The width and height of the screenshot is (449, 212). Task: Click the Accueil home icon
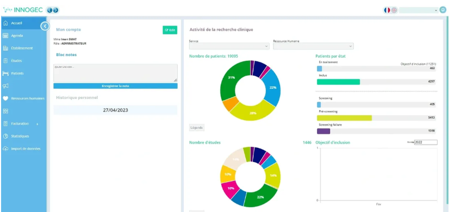tap(5, 23)
